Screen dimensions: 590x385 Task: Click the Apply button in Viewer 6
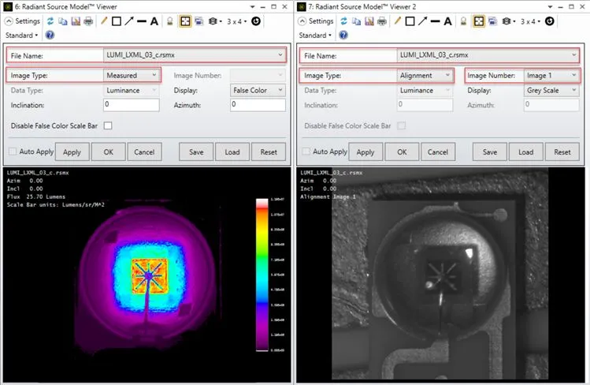click(72, 152)
